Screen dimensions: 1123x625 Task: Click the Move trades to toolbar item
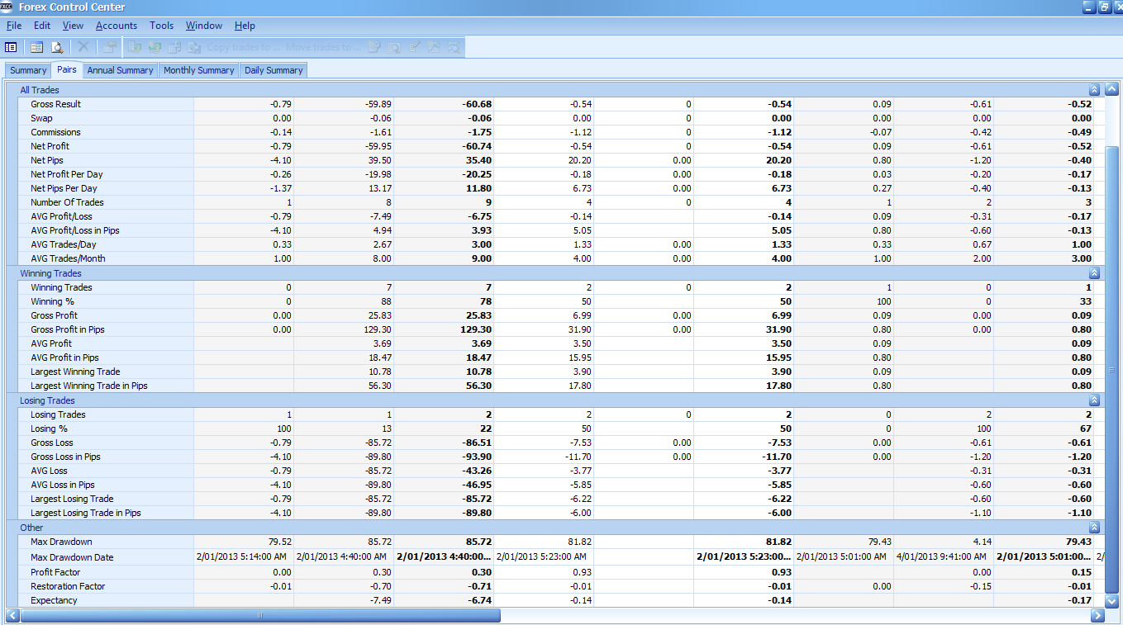[323, 47]
